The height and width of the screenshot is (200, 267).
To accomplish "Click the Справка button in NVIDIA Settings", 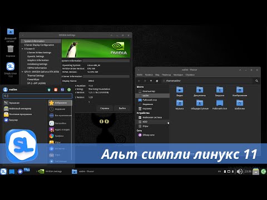I will click(105, 108).
